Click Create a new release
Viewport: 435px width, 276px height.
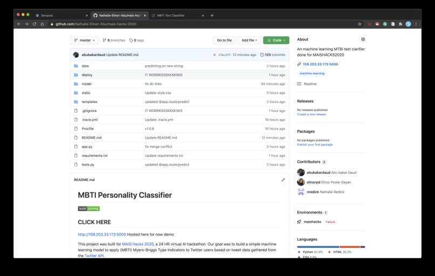(311, 114)
